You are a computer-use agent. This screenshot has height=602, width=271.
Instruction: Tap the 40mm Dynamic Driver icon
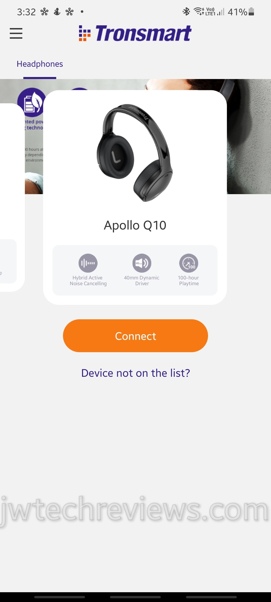[142, 263]
